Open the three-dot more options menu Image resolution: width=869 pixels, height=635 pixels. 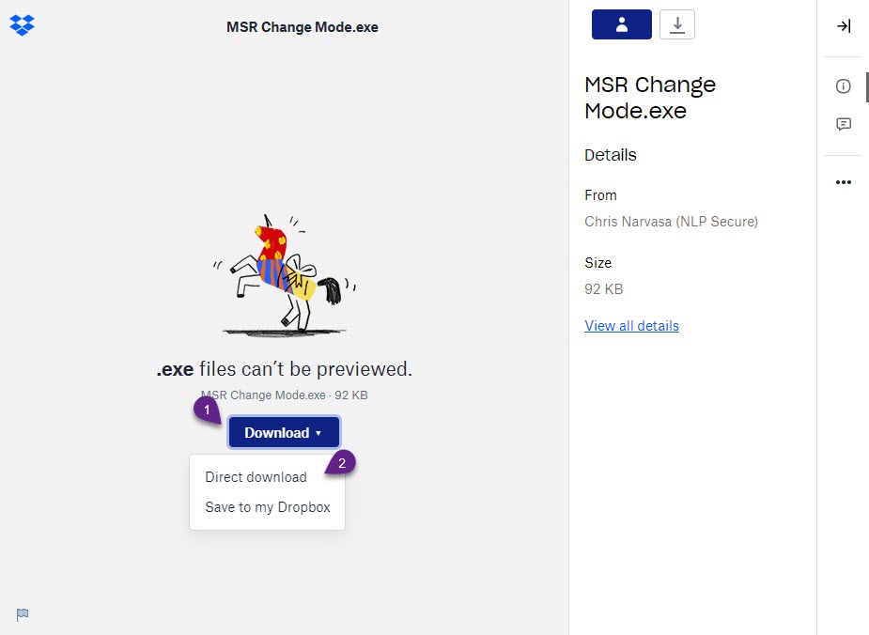pos(843,182)
